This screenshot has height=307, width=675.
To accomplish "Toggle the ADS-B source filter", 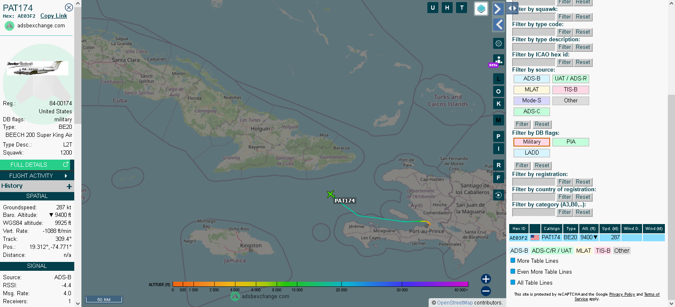I will pos(532,79).
